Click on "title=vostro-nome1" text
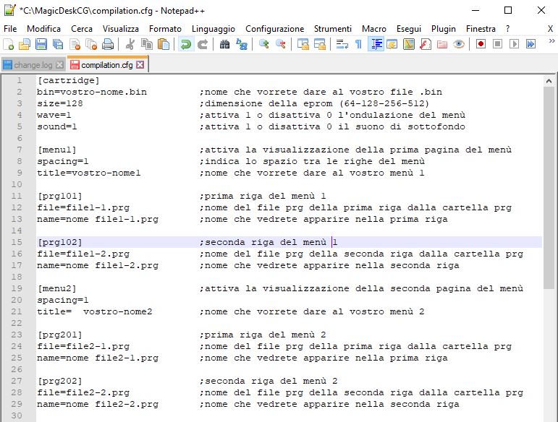This screenshot has height=422, width=558. click(89, 173)
